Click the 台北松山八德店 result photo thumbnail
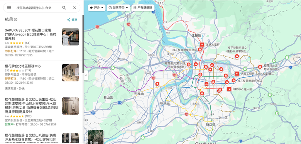This screenshot has height=144, width=301. 71,138
